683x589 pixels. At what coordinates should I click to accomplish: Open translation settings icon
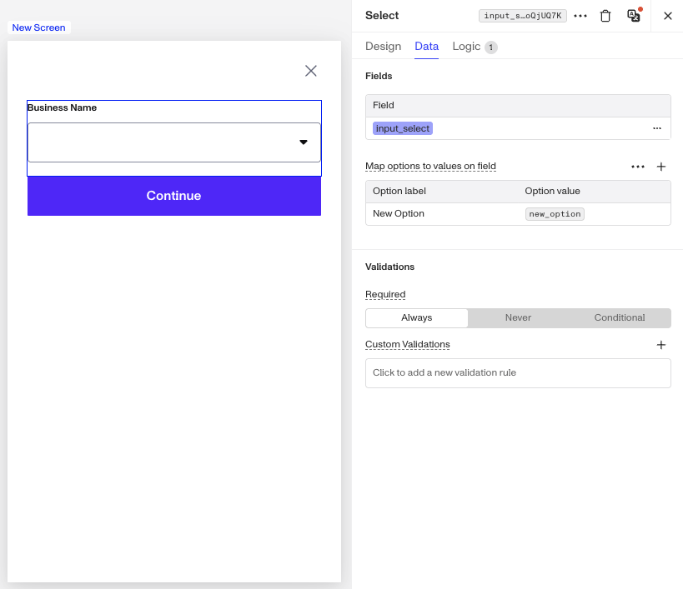click(634, 15)
